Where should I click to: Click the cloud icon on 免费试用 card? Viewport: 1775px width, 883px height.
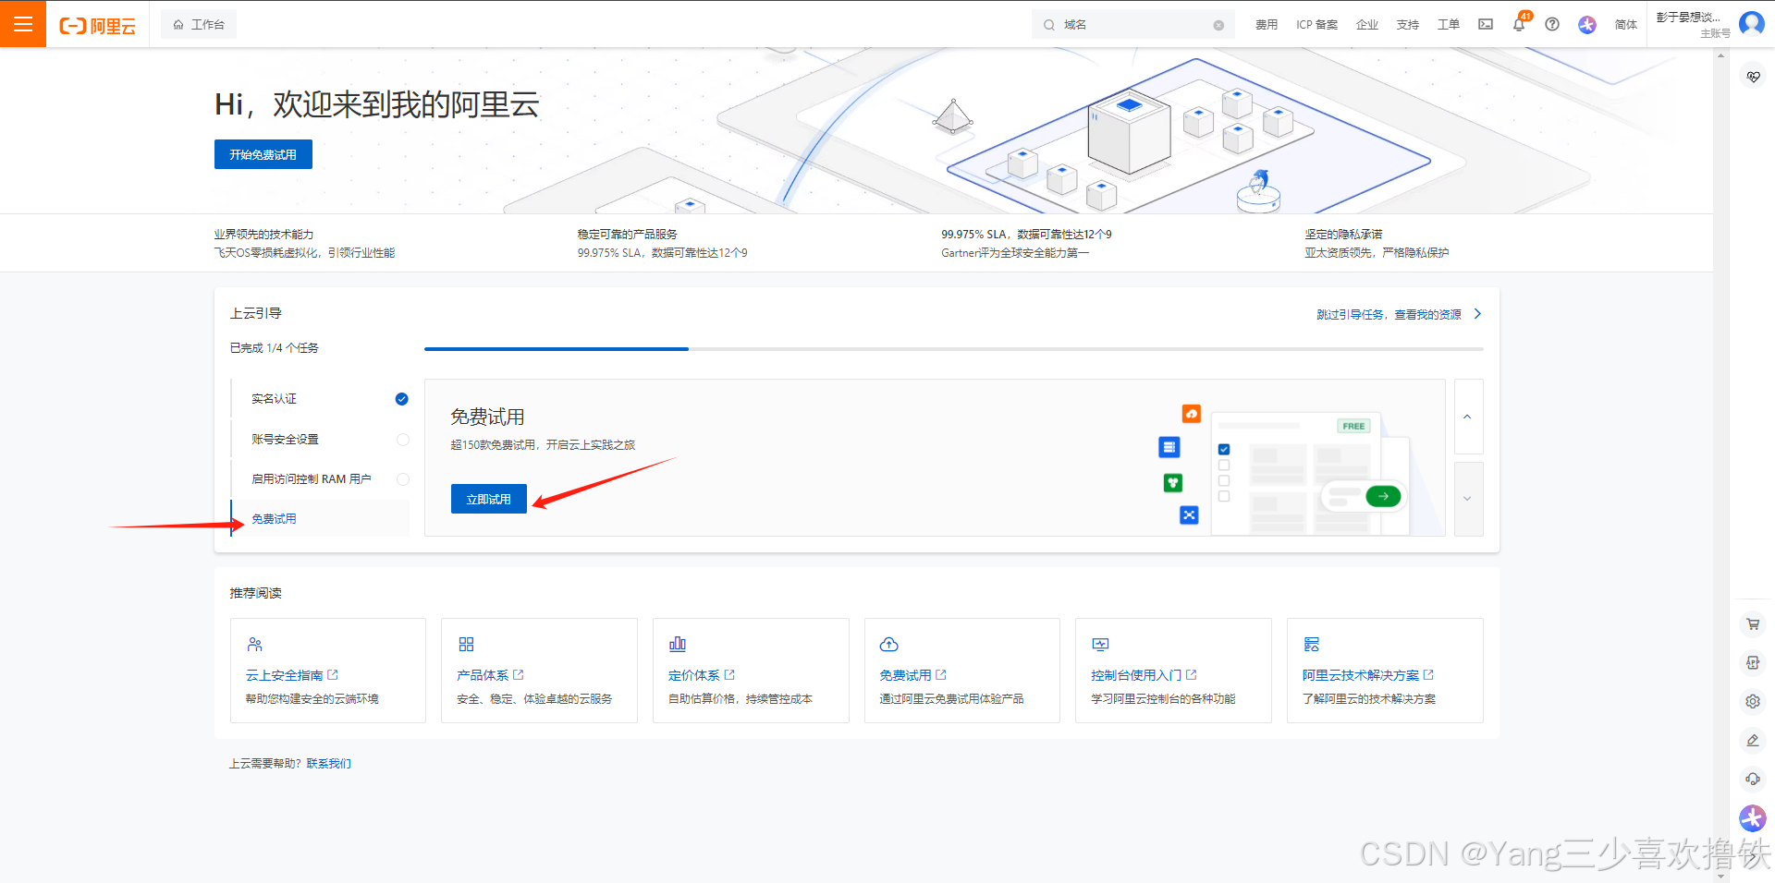pos(889,645)
